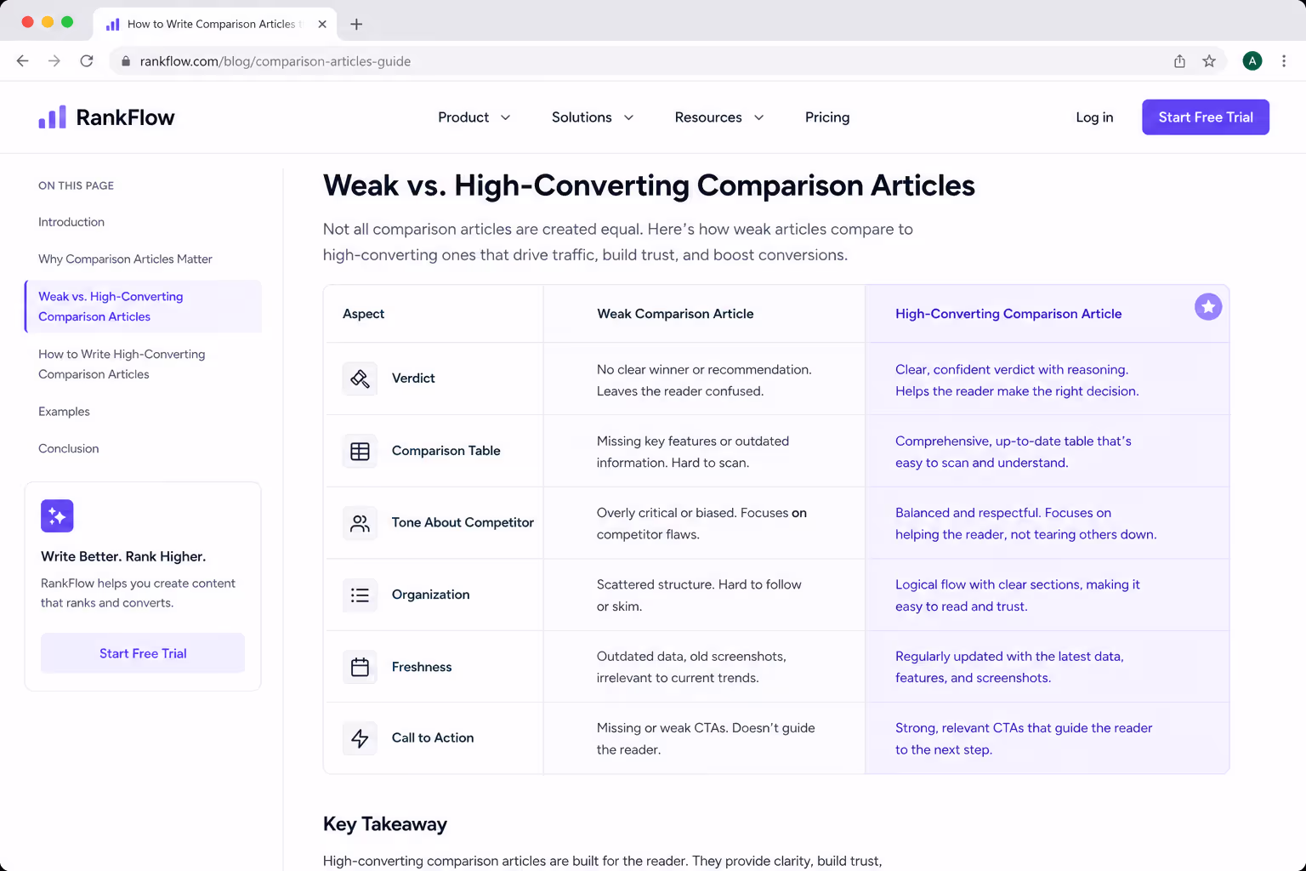
Task: Click 'Strong, relevant CTAs' cell text
Action: [1024, 738]
